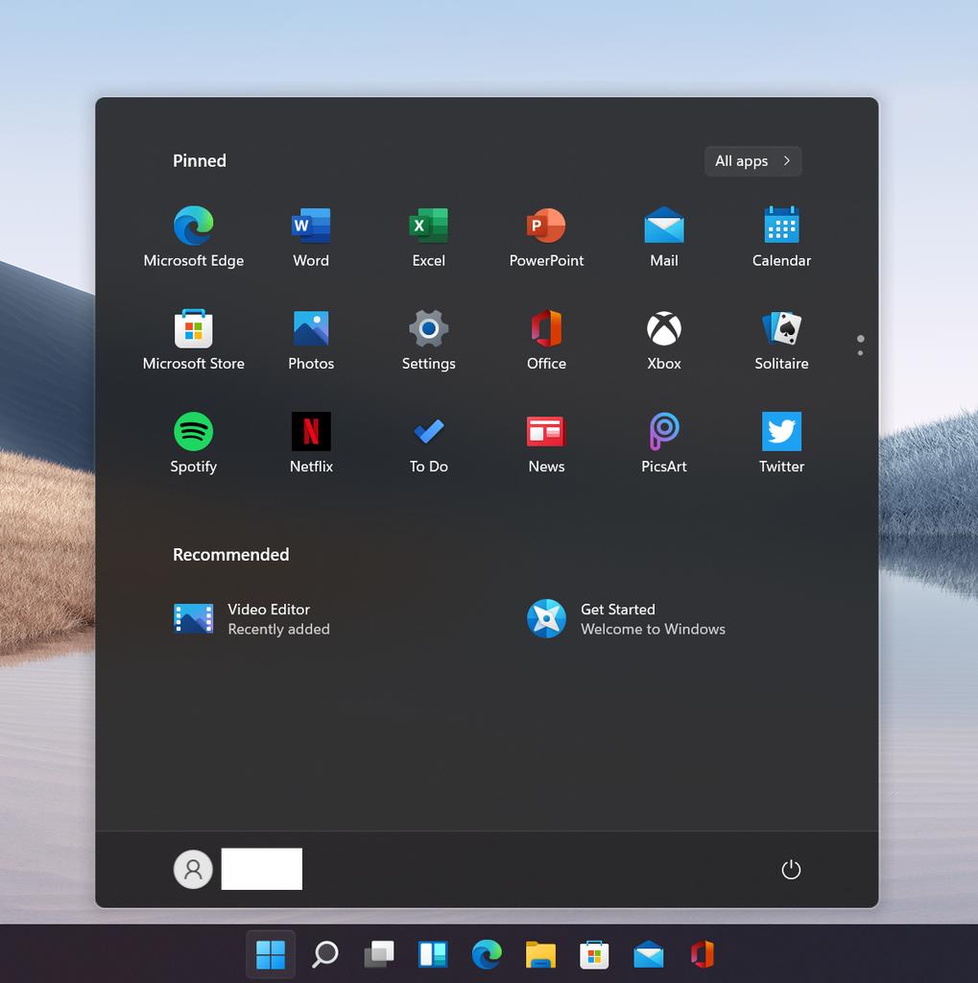Open taskbar Search magnifier
Screen dimensions: 978x983
click(x=325, y=954)
